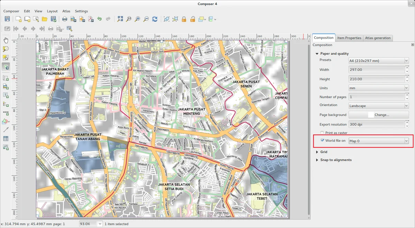Select the Add new map tool
The image size is (415, 228).
(6, 78)
